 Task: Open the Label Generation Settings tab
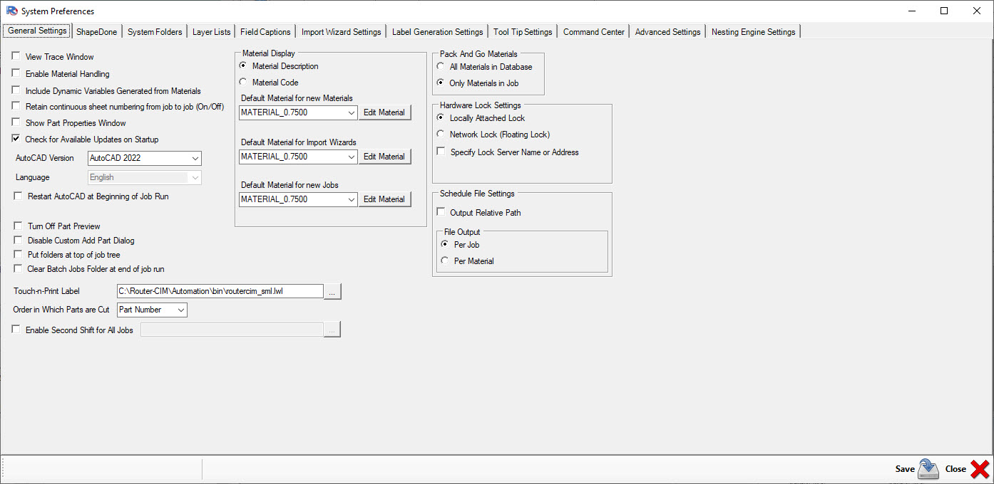(x=437, y=32)
